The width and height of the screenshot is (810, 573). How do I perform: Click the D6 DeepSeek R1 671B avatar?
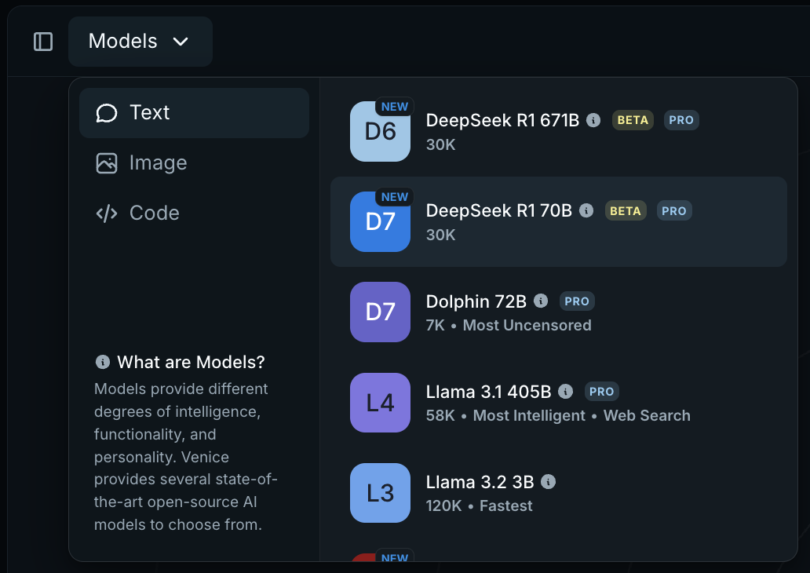pyautogui.click(x=380, y=132)
